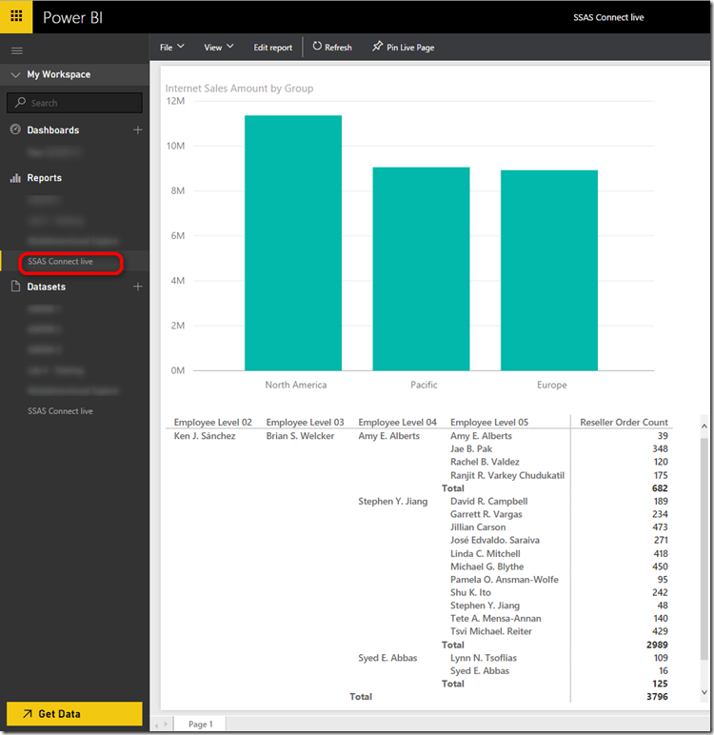The width and height of the screenshot is (714, 735).
Task: Click the Reports bar chart icon
Action: coord(15,178)
